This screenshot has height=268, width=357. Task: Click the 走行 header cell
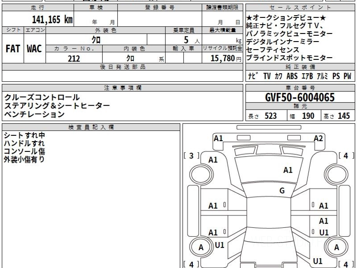pos(38,8)
